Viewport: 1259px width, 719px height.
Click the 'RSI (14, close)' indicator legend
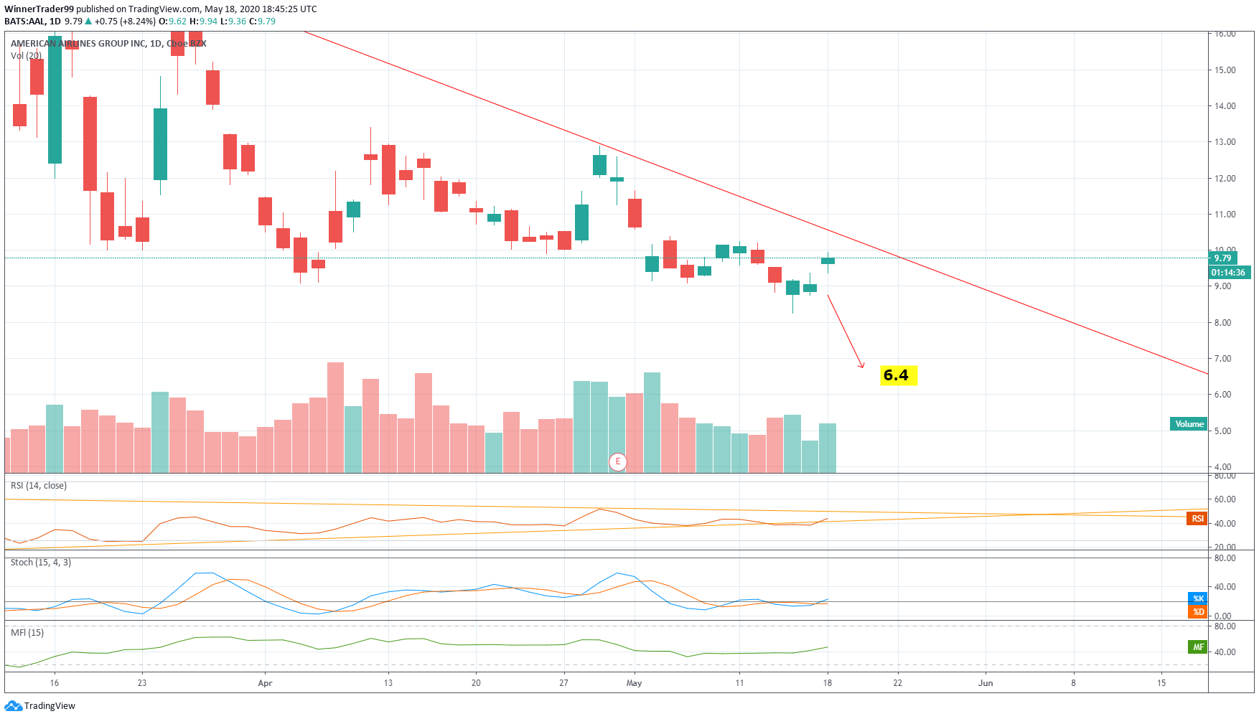coord(39,486)
